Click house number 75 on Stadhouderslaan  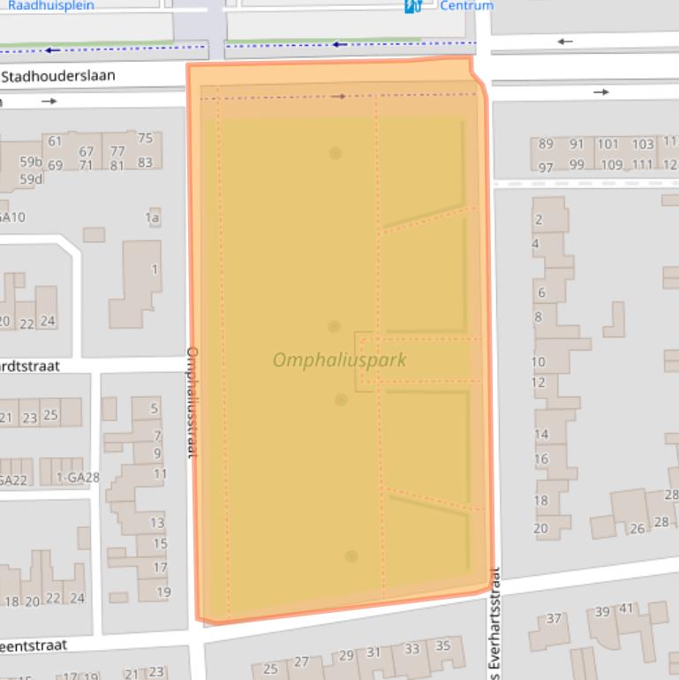(x=145, y=139)
